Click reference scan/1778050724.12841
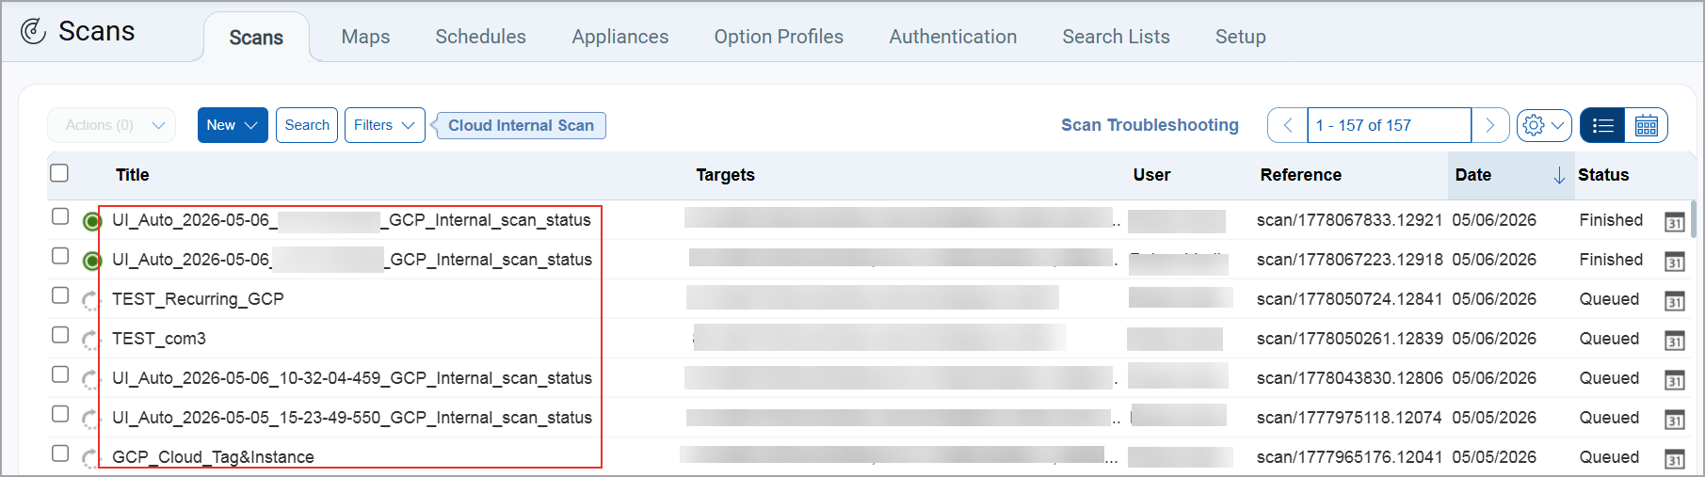 1349,299
